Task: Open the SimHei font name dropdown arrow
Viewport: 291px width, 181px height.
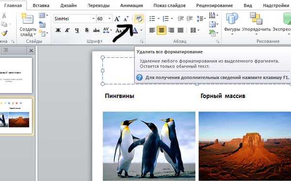Action: pyautogui.click(x=93, y=18)
